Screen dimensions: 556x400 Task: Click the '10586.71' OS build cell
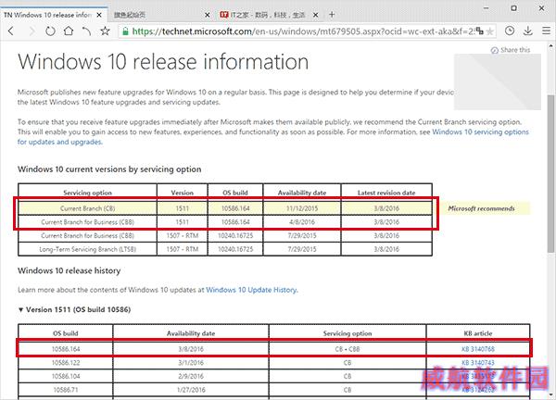coord(66,390)
